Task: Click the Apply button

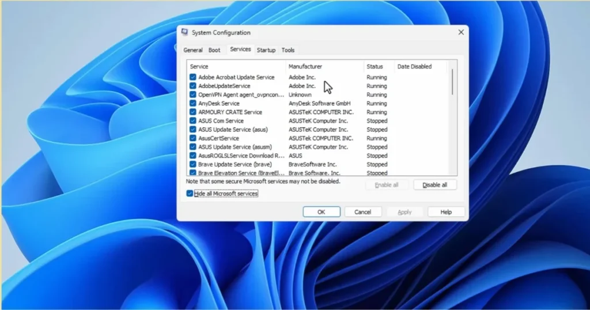Action: pyautogui.click(x=404, y=212)
